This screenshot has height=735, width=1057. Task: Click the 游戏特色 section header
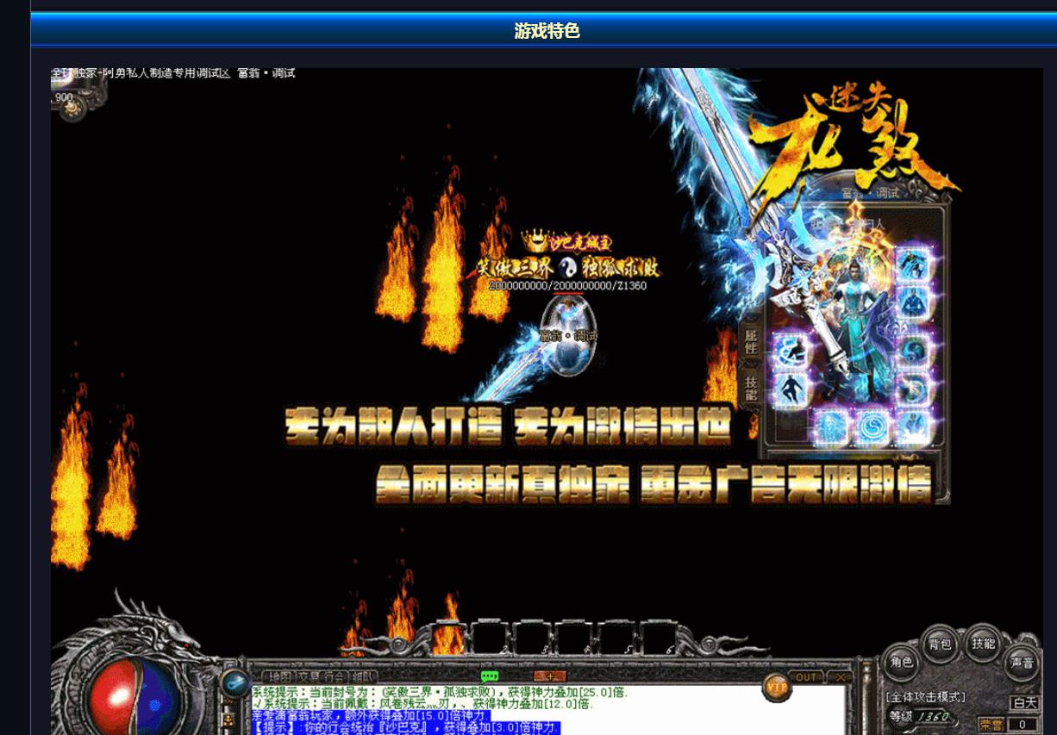[x=547, y=31]
